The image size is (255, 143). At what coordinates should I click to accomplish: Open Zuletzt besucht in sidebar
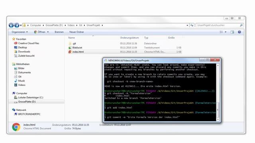click(x=26, y=56)
